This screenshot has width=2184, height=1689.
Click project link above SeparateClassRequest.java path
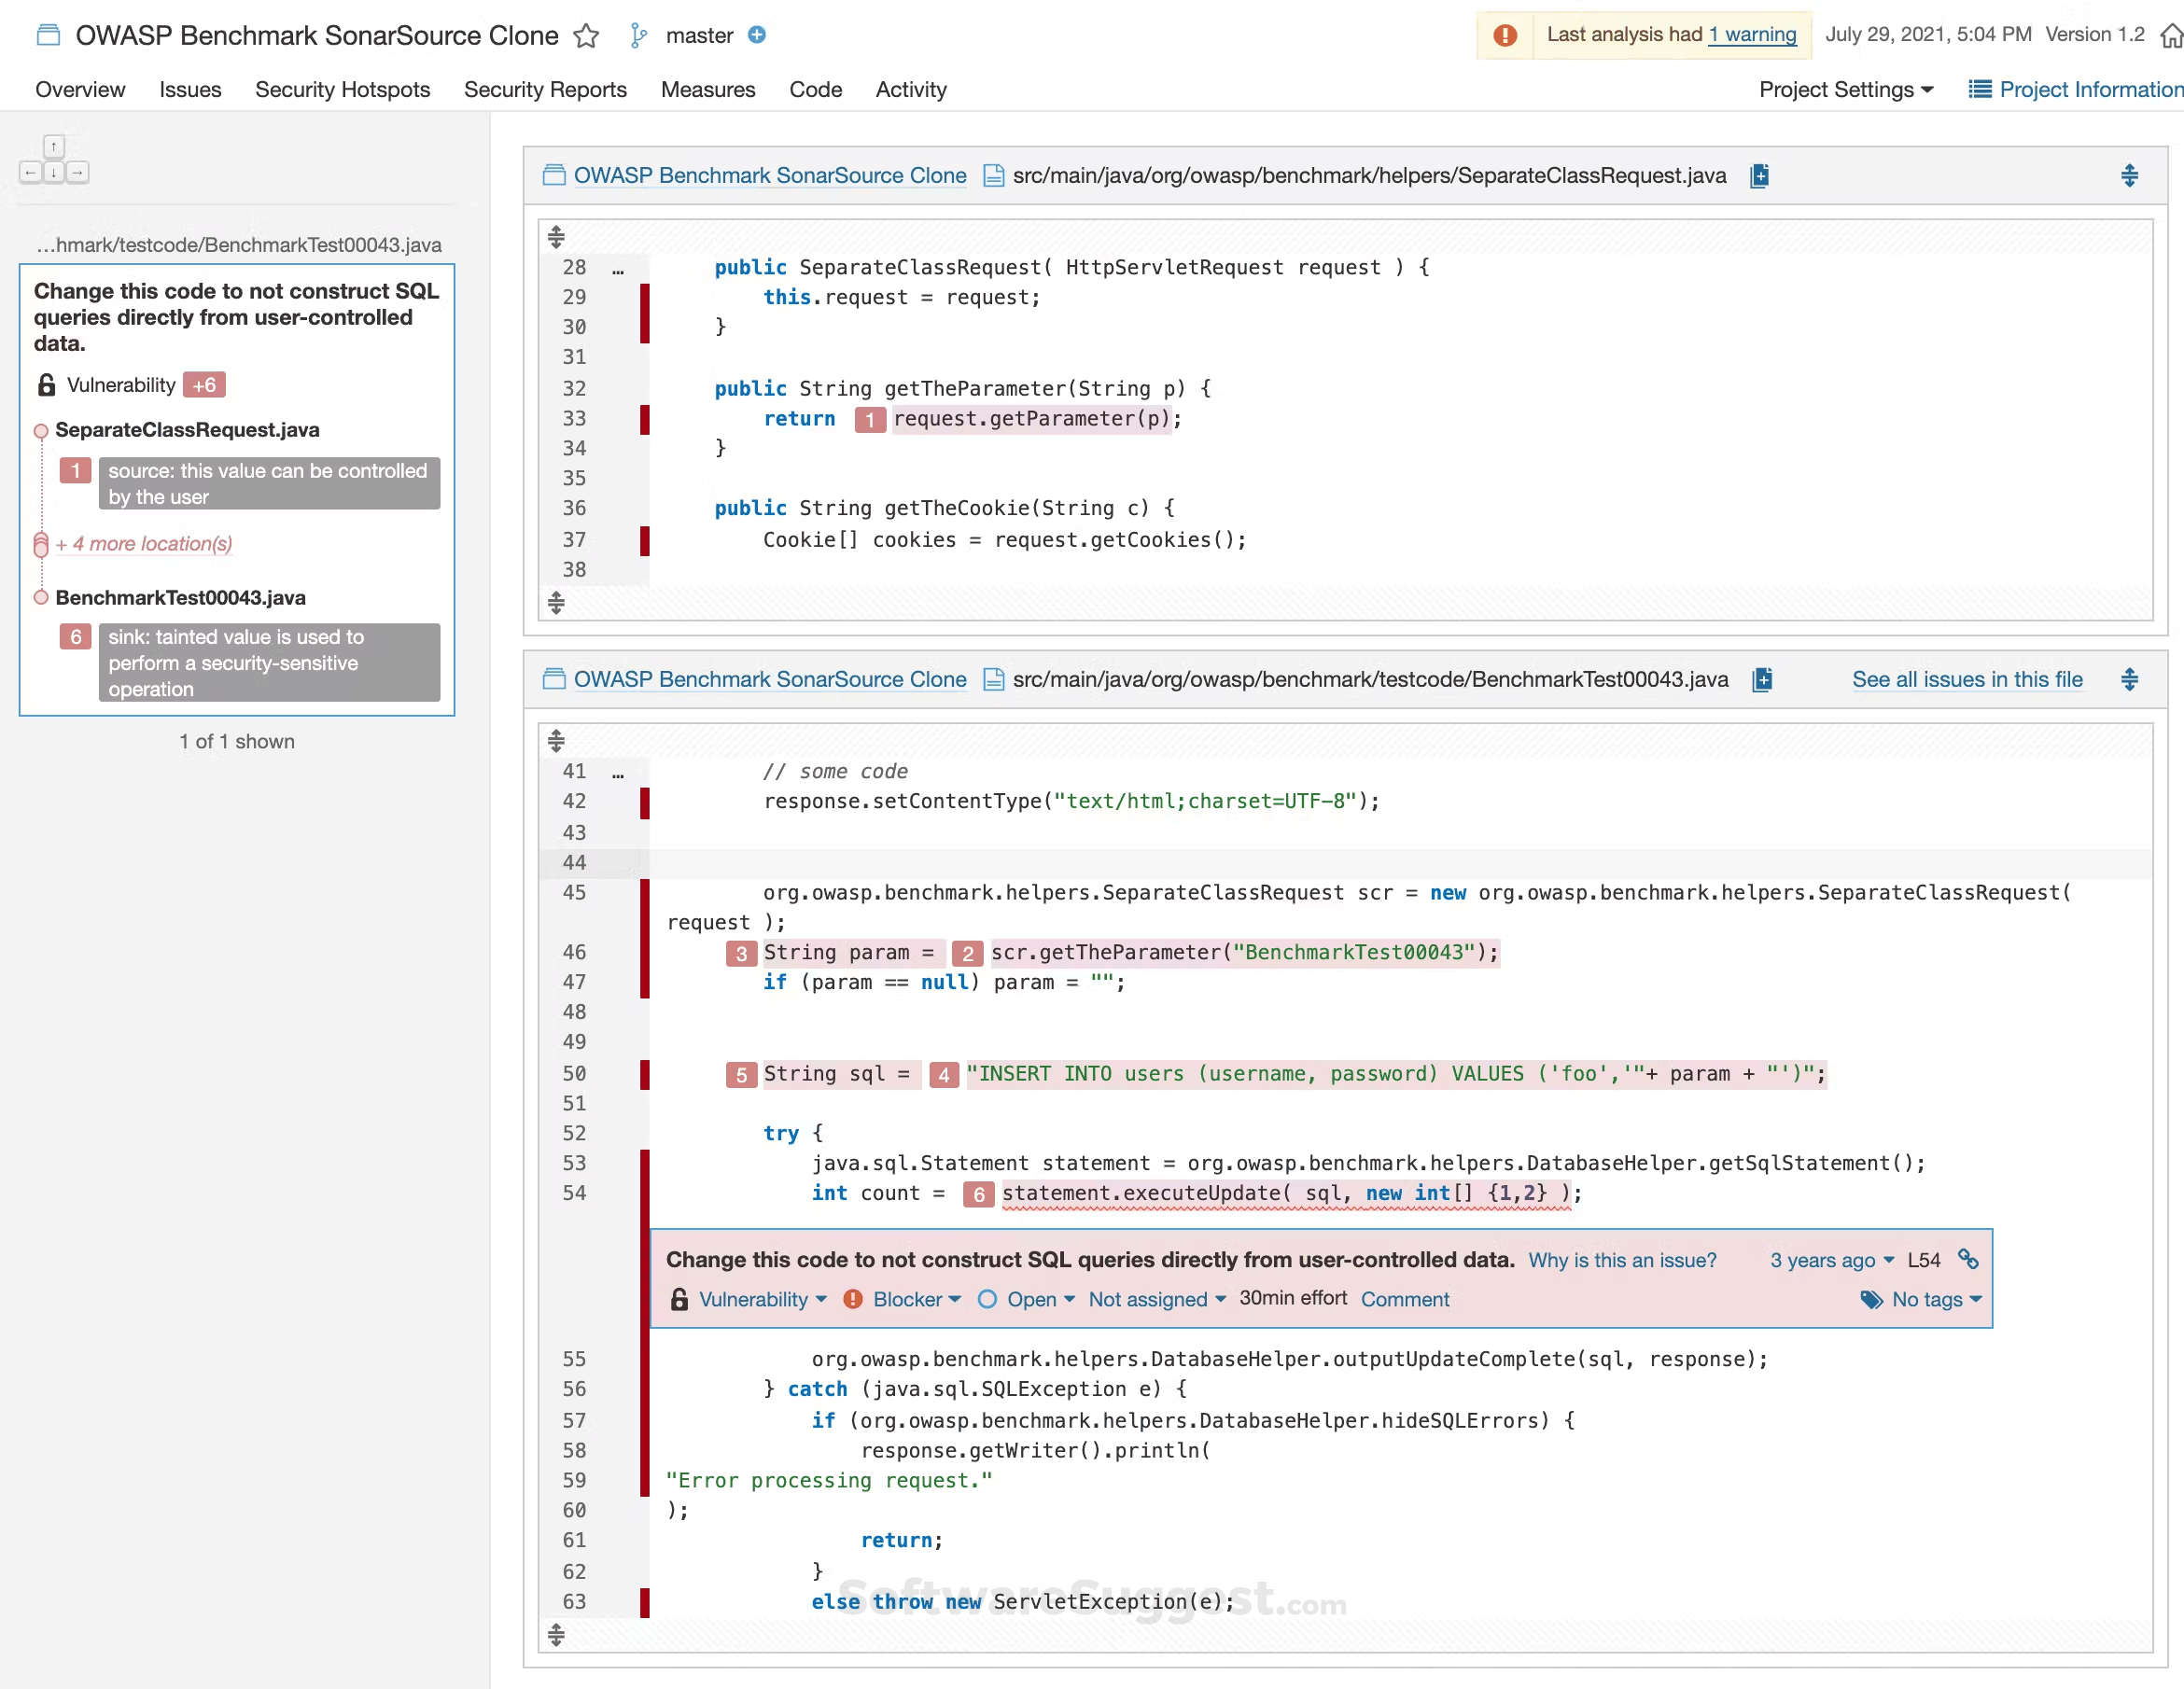(770, 176)
